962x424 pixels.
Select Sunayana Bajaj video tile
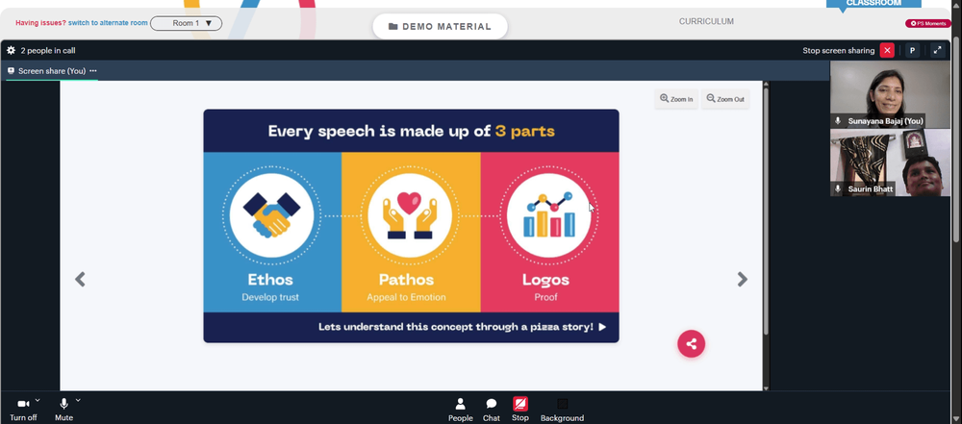(890, 94)
